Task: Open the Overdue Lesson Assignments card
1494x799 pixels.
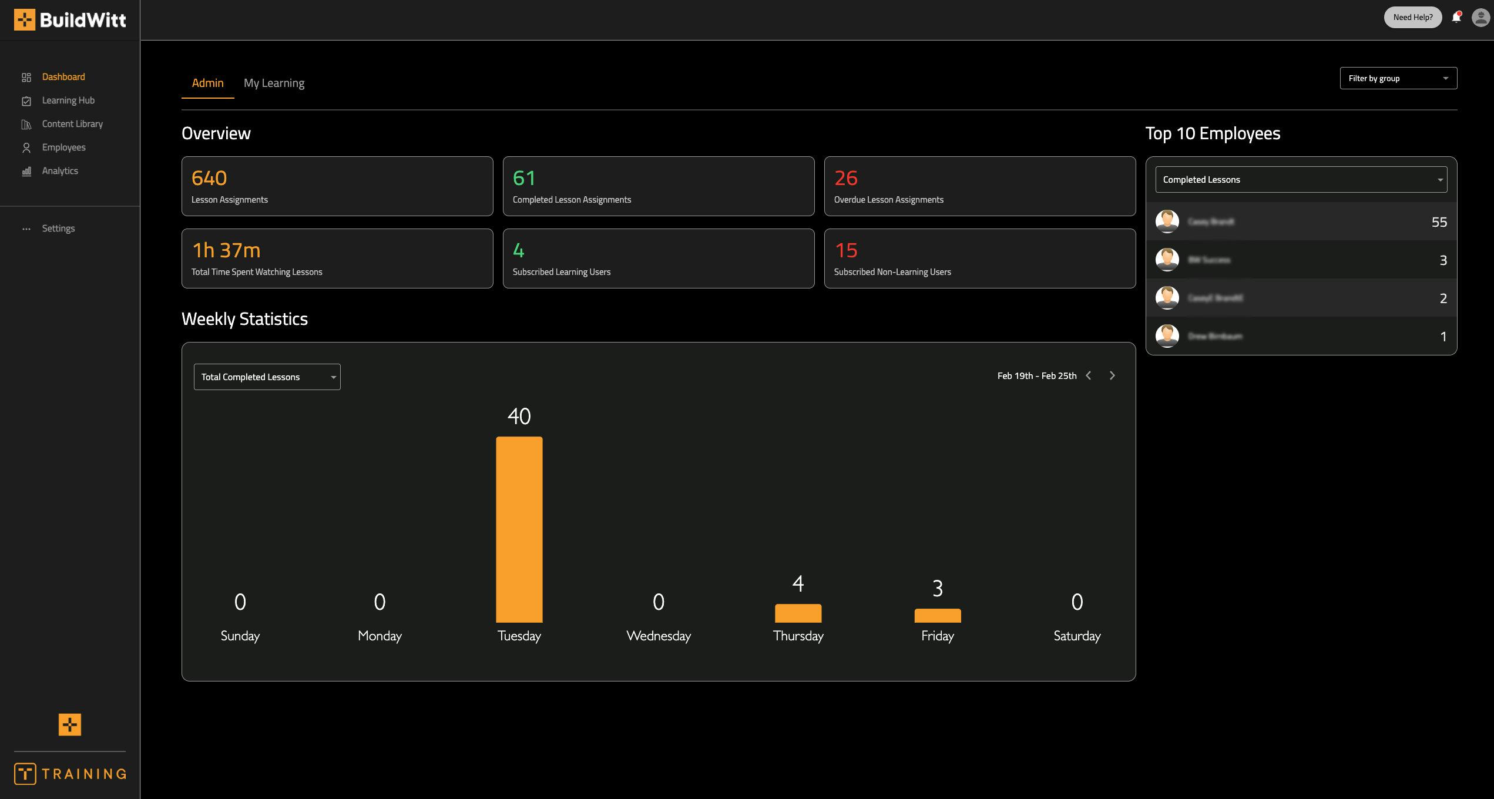Action: pos(979,186)
